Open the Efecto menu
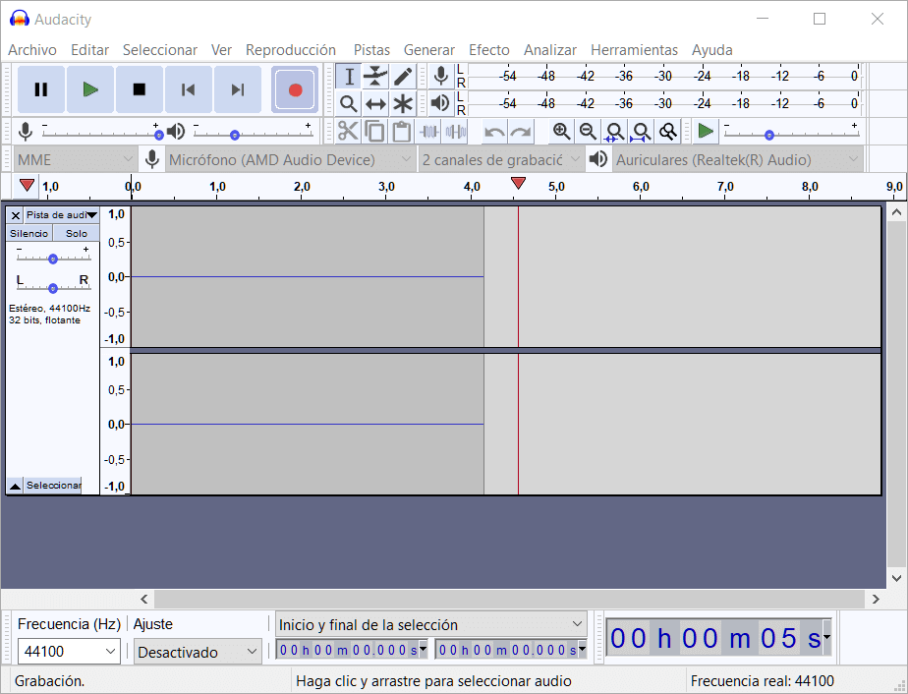908x694 pixels. [x=489, y=50]
